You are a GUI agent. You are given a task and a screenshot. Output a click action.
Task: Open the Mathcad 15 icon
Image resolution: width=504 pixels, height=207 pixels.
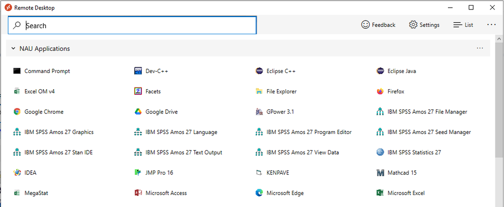[380, 173]
